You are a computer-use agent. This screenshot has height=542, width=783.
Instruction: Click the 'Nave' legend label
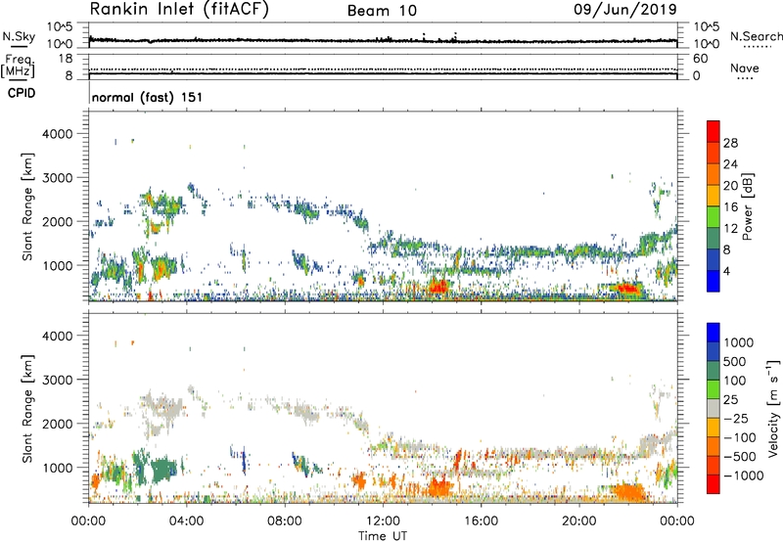(745, 68)
